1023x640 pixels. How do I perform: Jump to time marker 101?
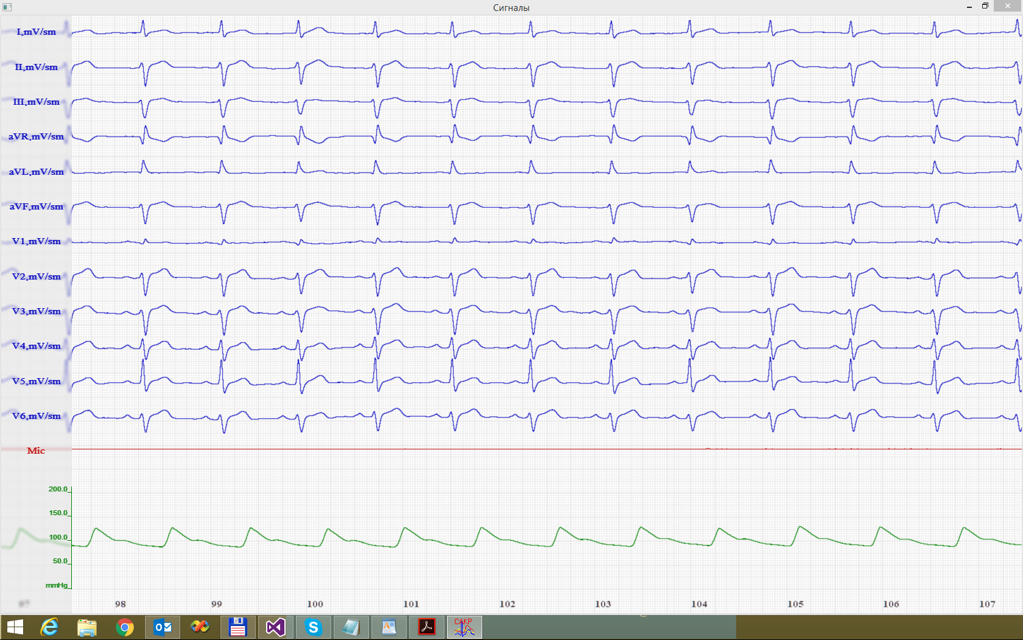coord(411,604)
